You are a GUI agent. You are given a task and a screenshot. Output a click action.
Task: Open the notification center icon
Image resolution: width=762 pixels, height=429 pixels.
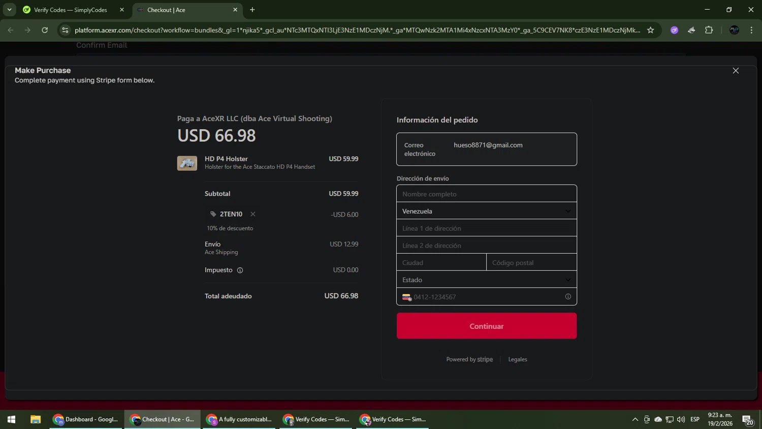748,420
